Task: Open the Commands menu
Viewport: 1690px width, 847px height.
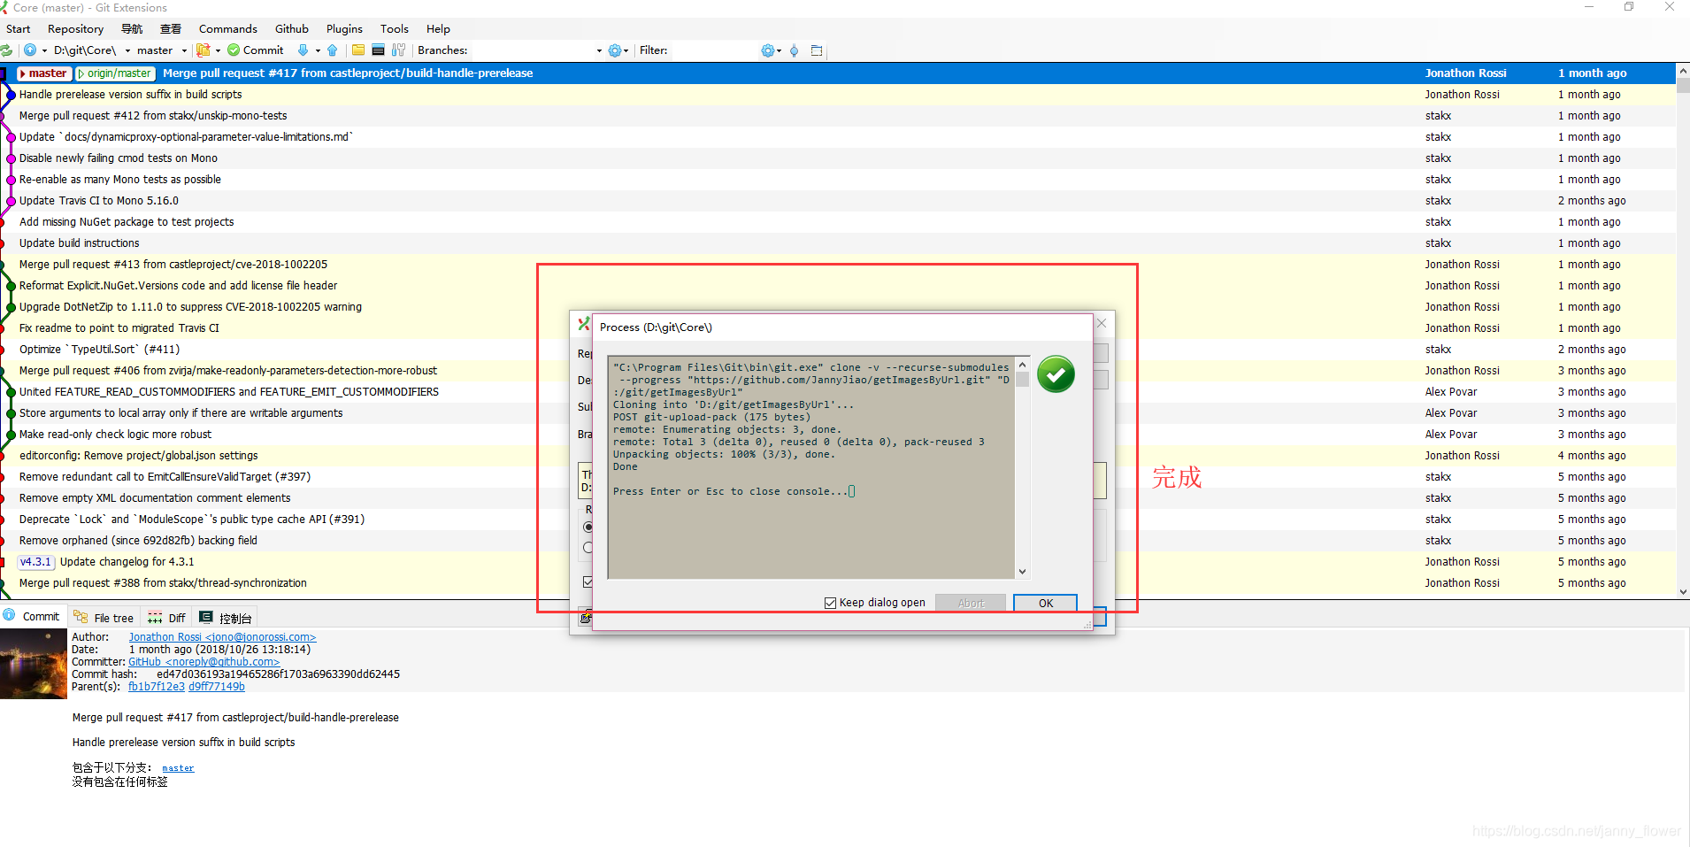Action: [228, 29]
